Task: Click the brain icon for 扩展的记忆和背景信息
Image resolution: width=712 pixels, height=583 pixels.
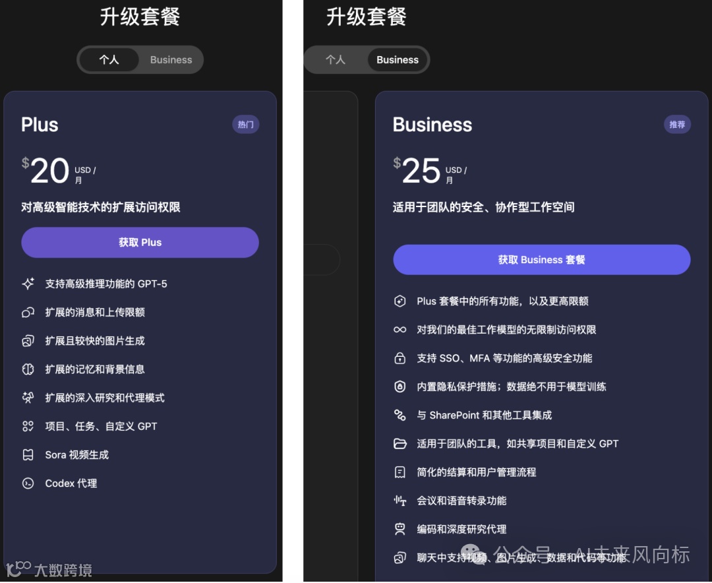Action: (28, 369)
